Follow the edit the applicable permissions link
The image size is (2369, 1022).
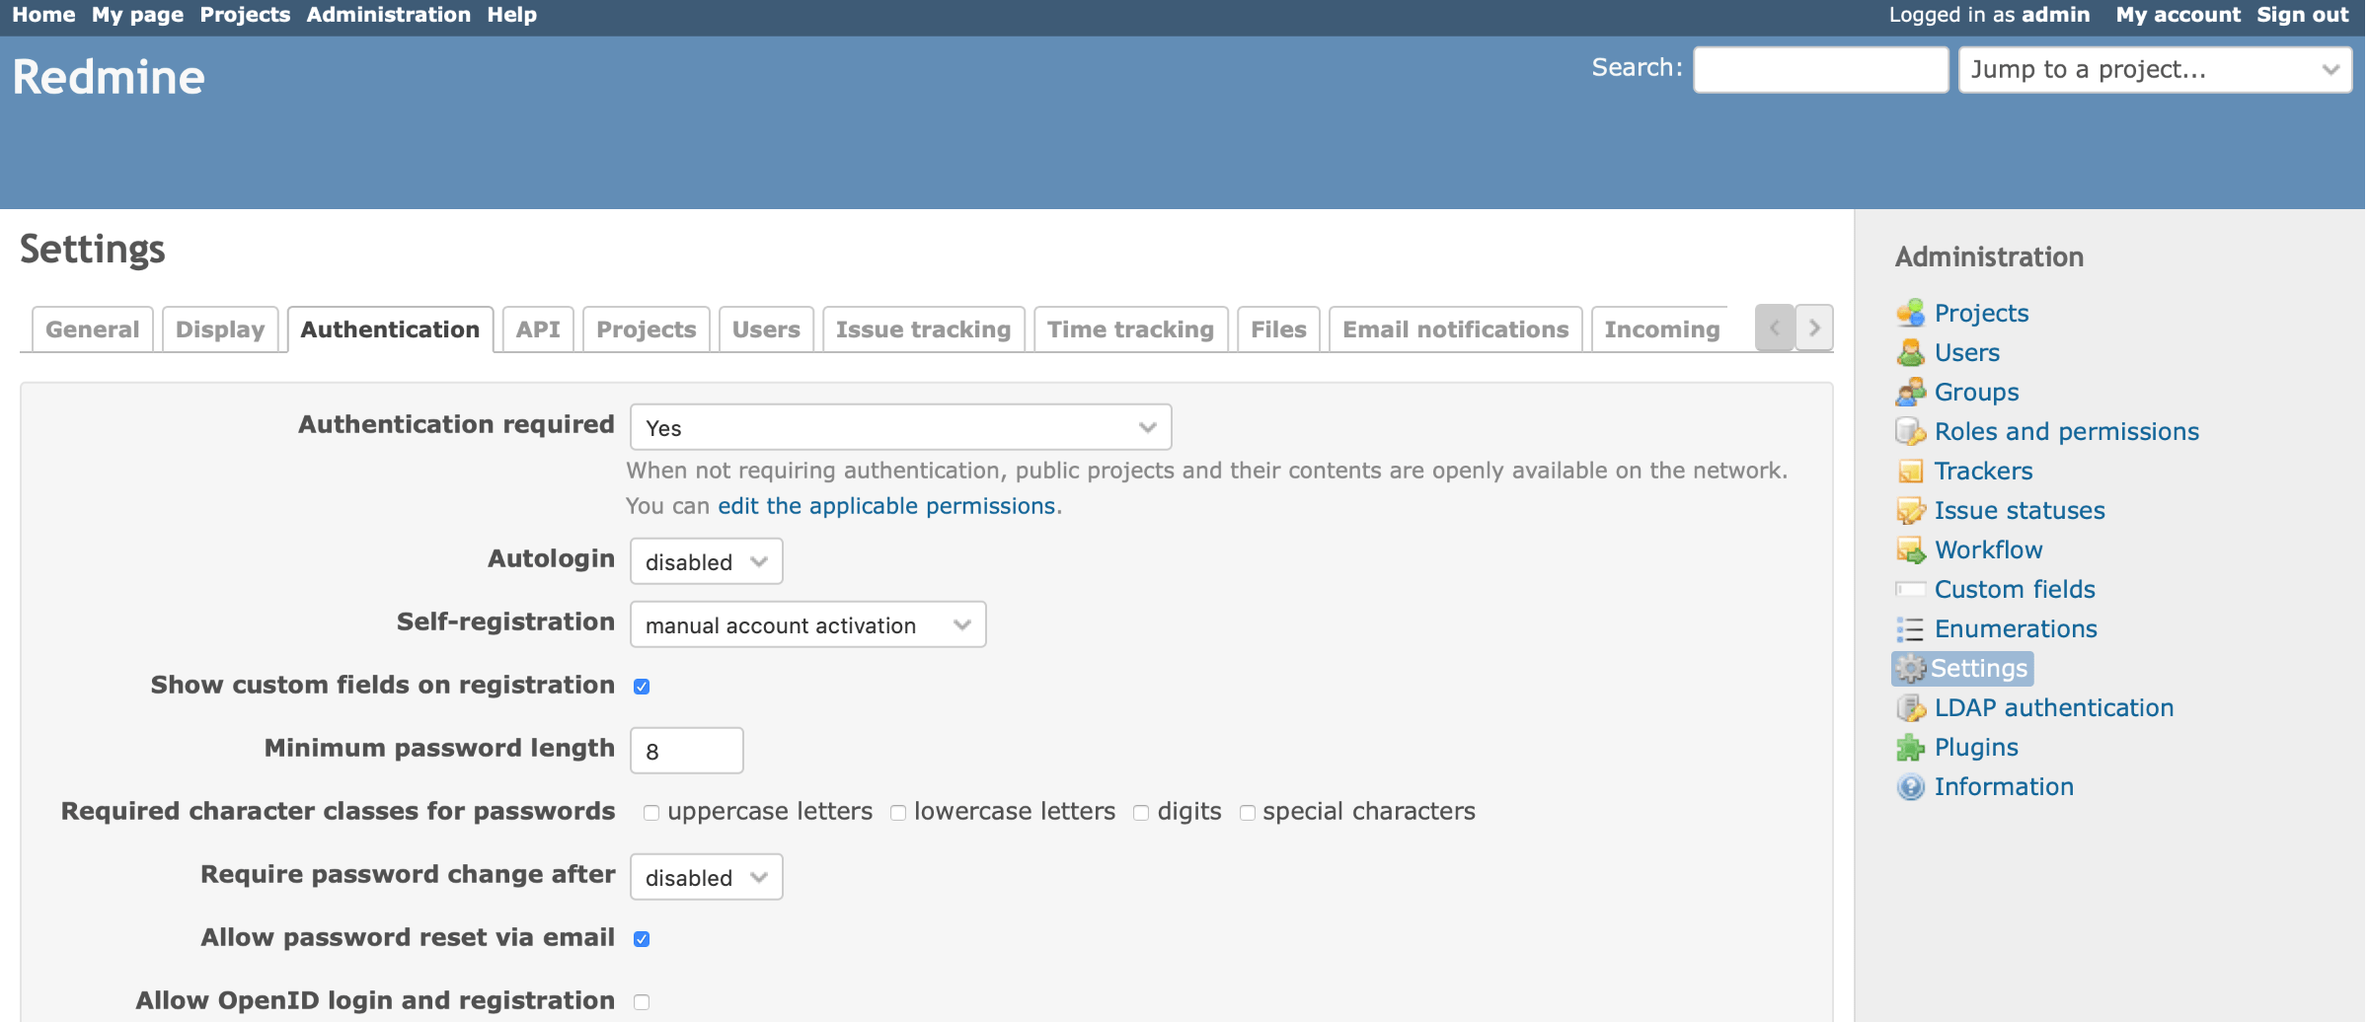pyautogui.click(x=886, y=506)
